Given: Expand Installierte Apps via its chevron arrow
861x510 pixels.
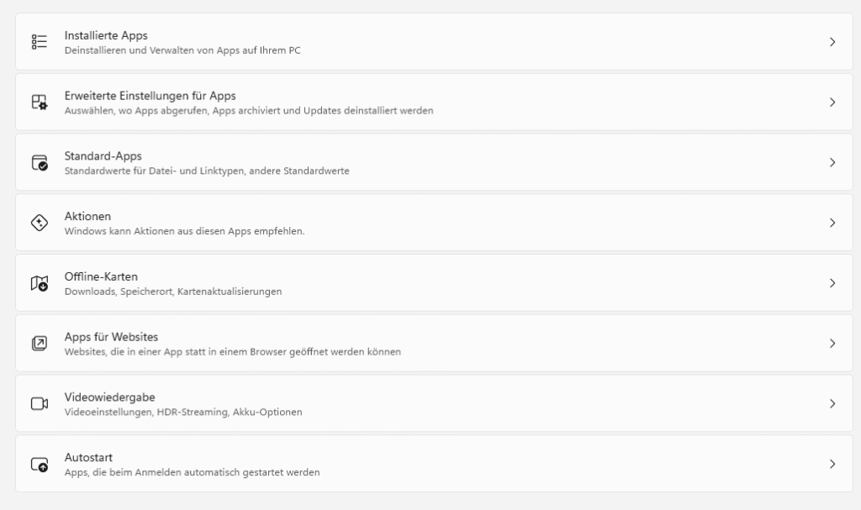Looking at the screenshot, I should coord(832,42).
